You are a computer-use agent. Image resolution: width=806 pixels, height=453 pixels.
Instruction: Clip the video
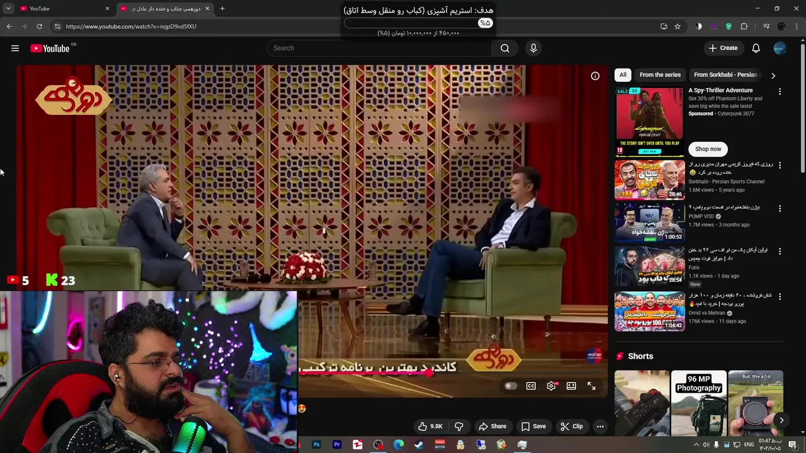[x=572, y=427]
